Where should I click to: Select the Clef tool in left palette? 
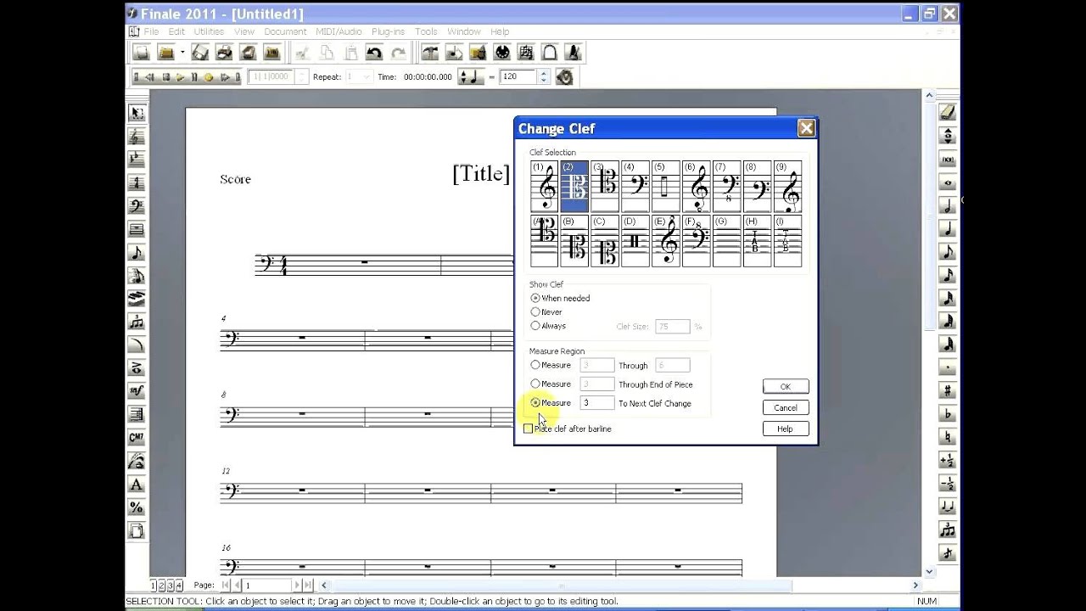(x=136, y=206)
